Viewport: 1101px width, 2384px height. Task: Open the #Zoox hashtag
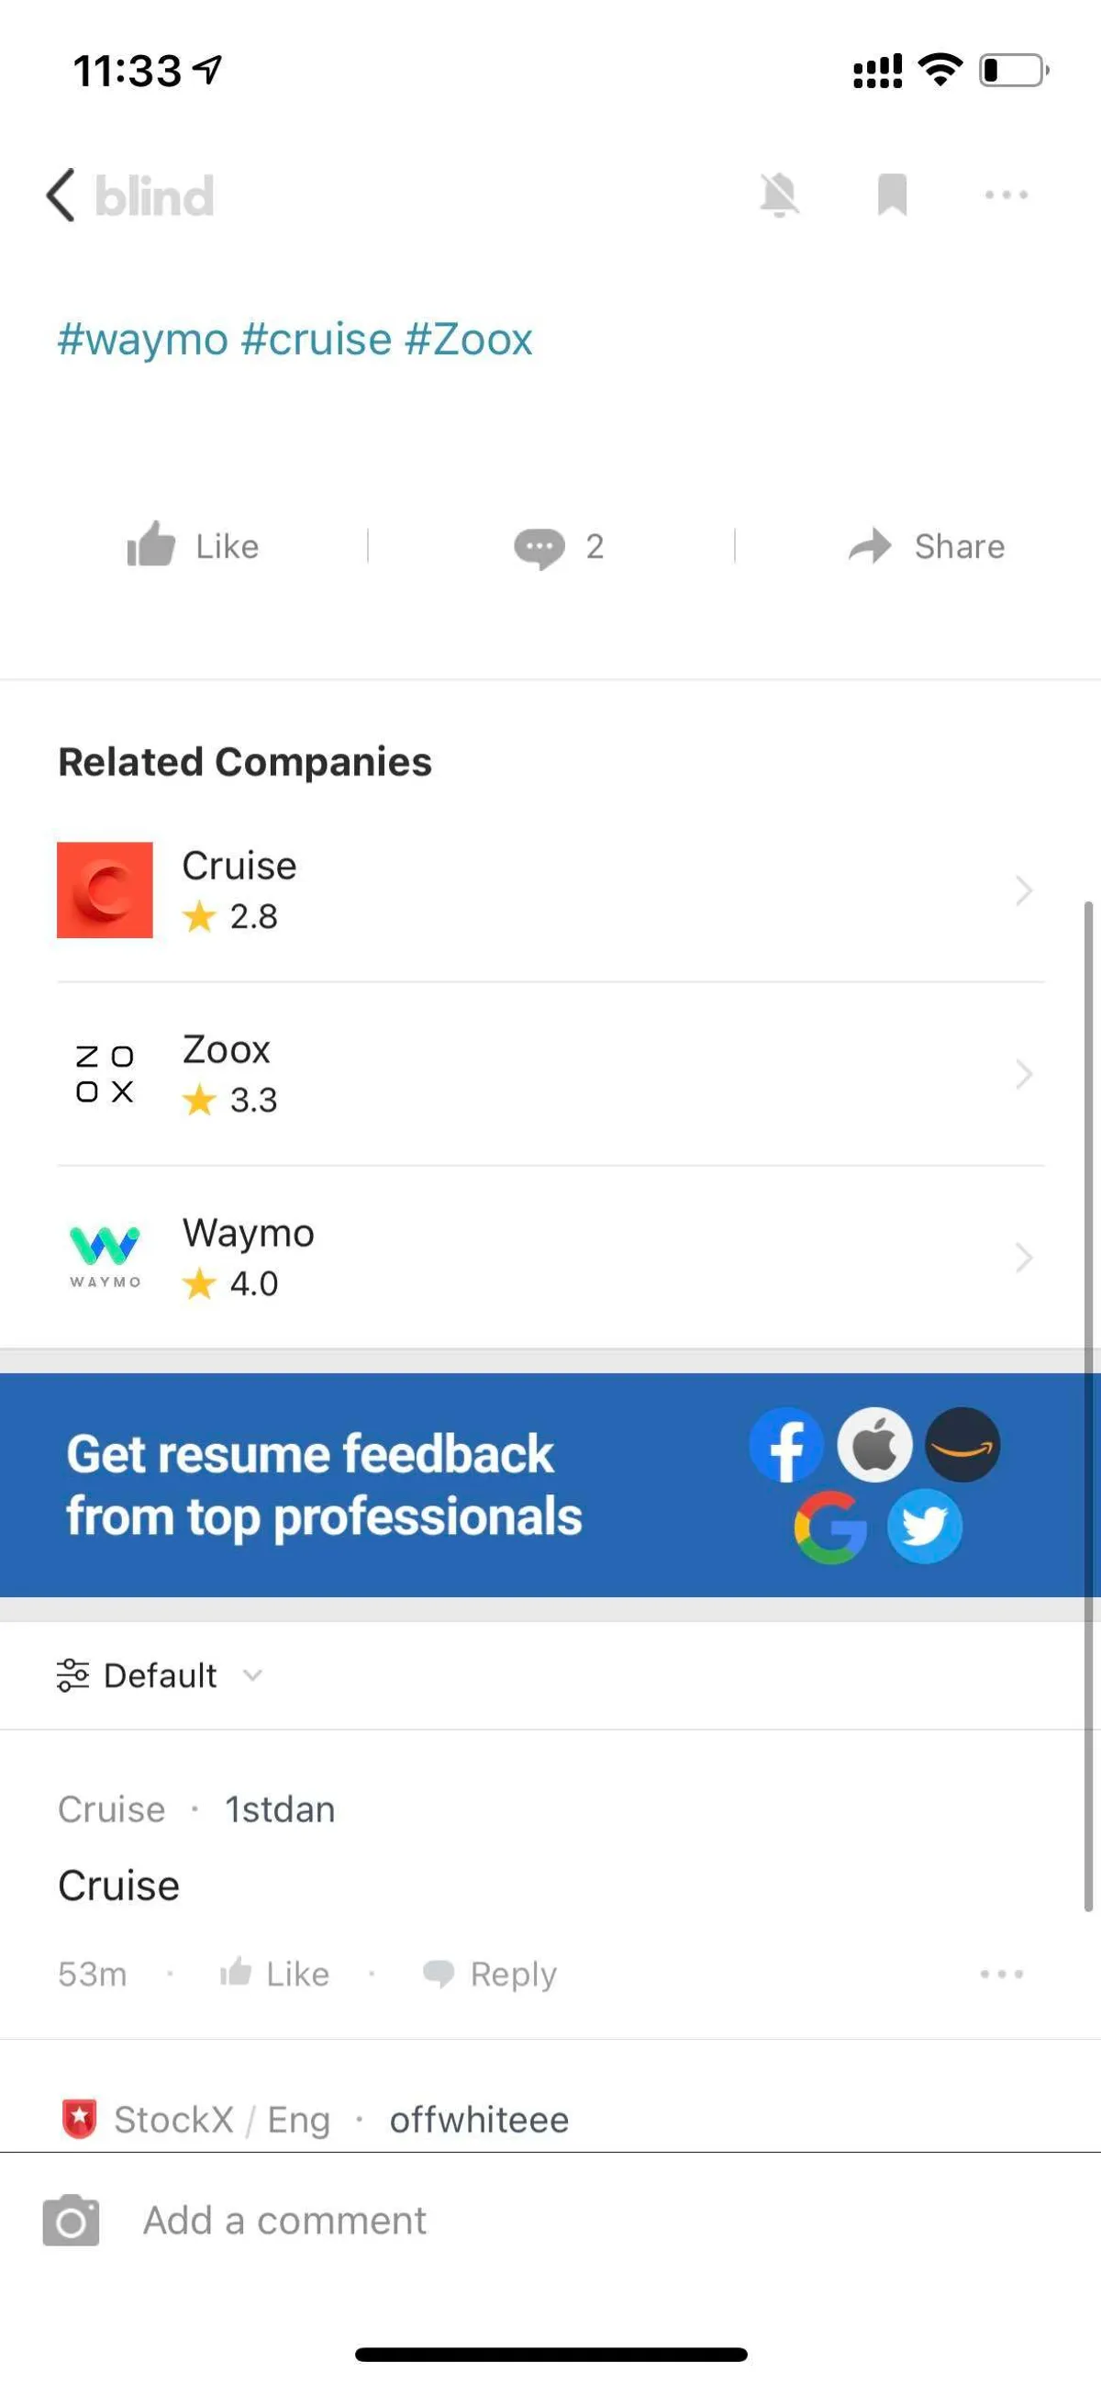pyautogui.click(x=468, y=339)
